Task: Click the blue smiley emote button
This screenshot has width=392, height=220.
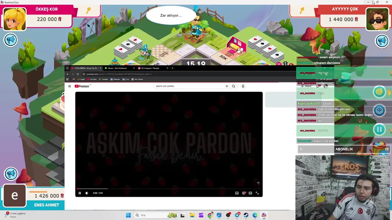Action: [379, 110]
